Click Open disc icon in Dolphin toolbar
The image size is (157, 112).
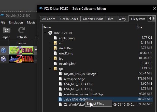pyautogui.click(x=7, y=30)
